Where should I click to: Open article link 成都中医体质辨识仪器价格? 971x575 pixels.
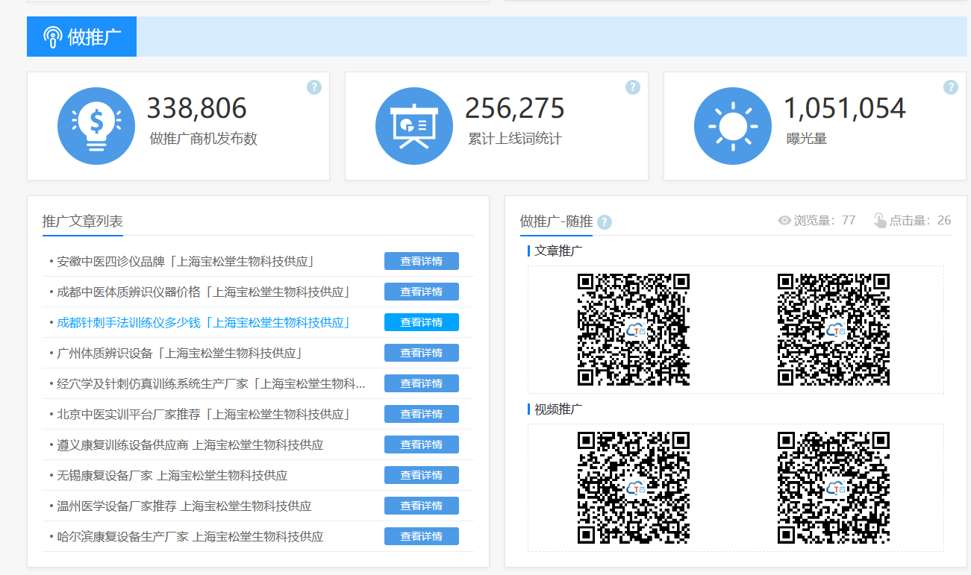(204, 292)
